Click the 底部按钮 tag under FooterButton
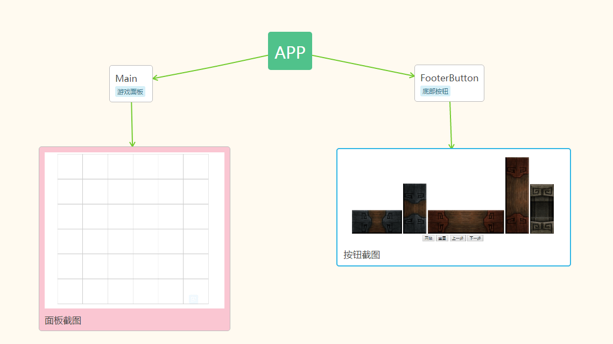613x344 pixels. tap(435, 92)
